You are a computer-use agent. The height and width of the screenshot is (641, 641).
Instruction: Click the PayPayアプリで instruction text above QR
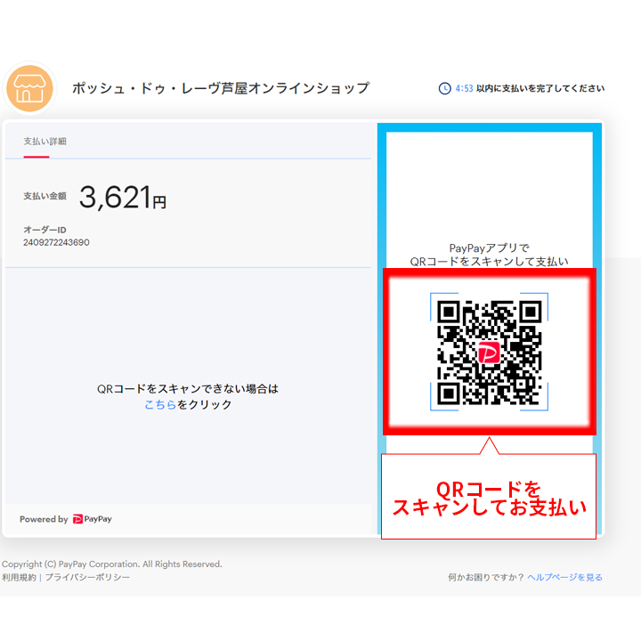coord(489,248)
